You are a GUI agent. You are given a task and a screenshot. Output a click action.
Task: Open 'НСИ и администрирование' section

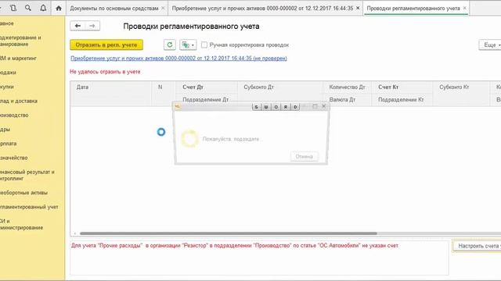coord(21,224)
